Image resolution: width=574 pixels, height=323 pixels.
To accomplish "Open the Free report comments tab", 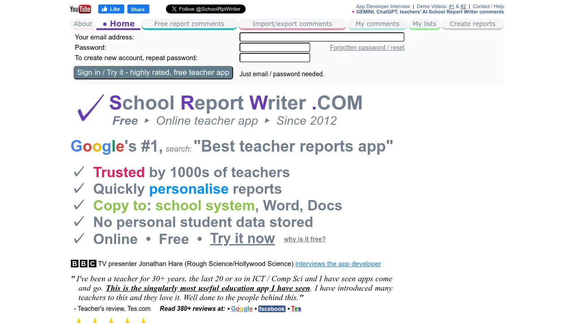I will (x=189, y=24).
